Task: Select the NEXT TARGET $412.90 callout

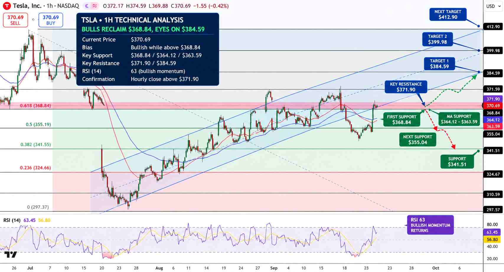Action: pos(448,14)
